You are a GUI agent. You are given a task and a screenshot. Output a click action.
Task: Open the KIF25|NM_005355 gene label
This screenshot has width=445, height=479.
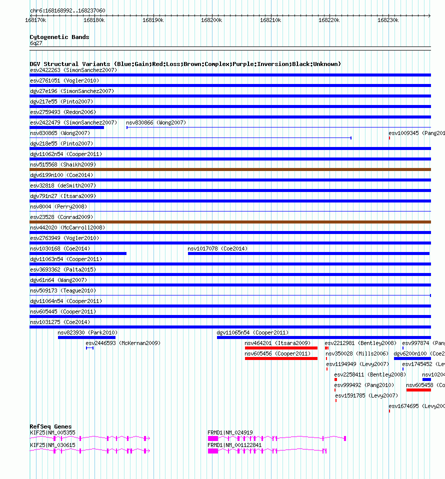[52, 432]
